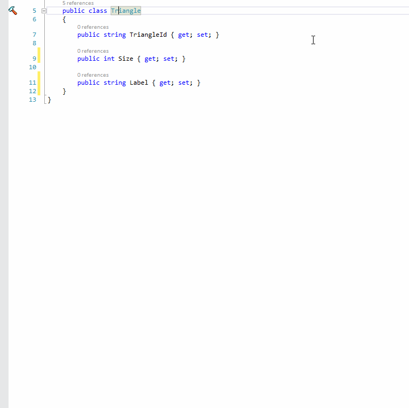The image size is (409, 408).
Task: Select the "class" keyword on line 5
Action: (x=98, y=11)
